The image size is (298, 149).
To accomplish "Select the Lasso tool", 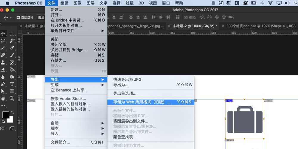I will (4, 41).
